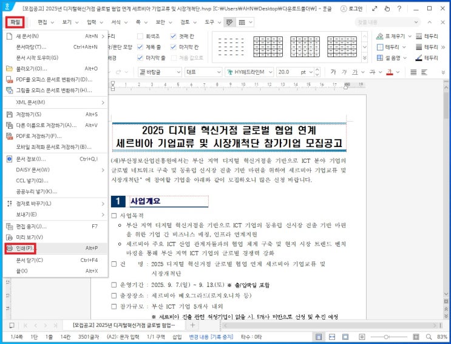Click the PDF to Office conversion icon
451x344 pixels.
pos(9,80)
